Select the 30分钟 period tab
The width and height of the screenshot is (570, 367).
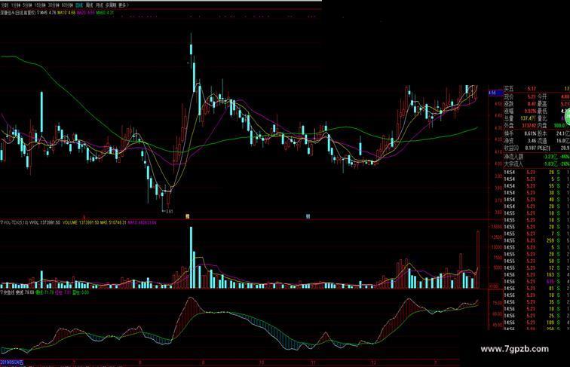click(54, 5)
